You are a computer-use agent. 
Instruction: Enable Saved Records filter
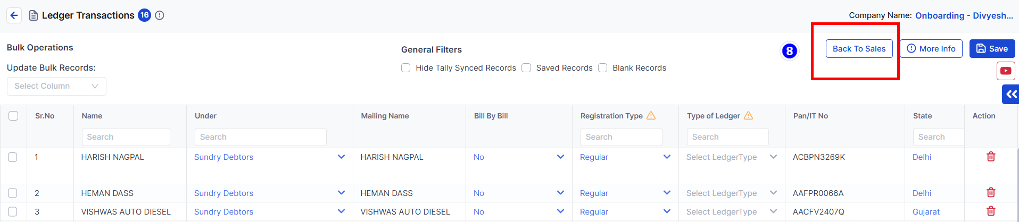(526, 68)
